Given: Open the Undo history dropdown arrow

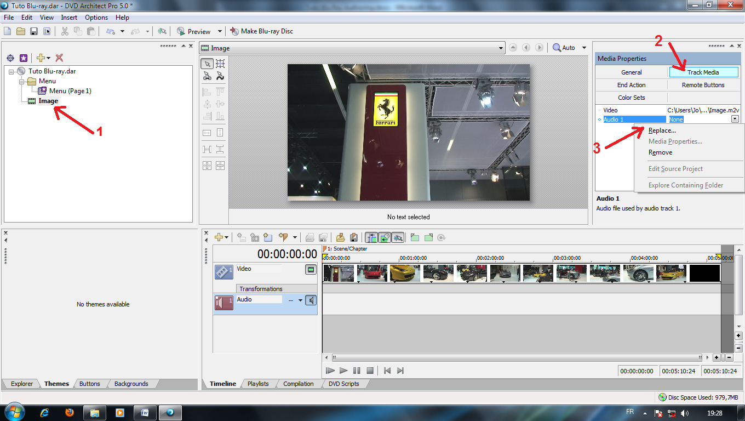Looking at the screenshot, I should pyautogui.click(x=122, y=31).
